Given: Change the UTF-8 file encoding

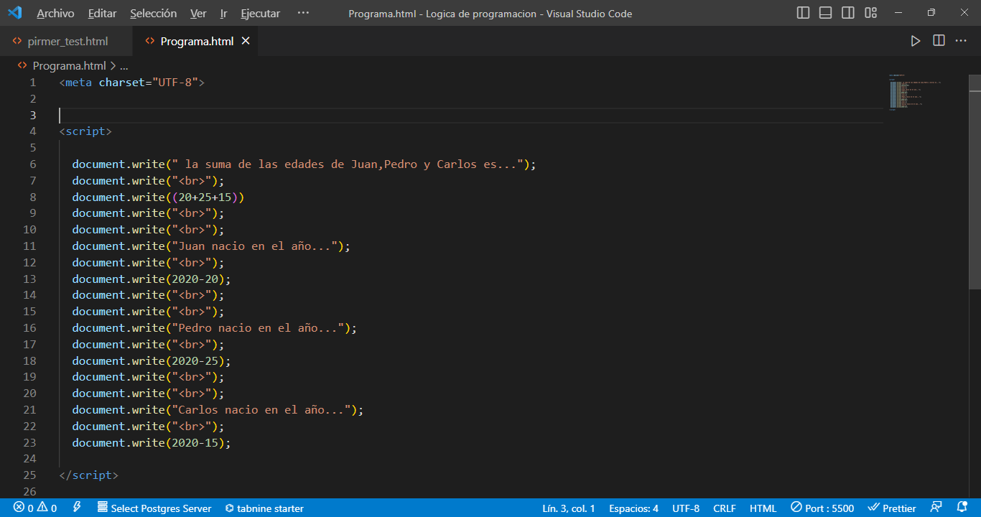Looking at the screenshot, I should (x=686, y=508).
